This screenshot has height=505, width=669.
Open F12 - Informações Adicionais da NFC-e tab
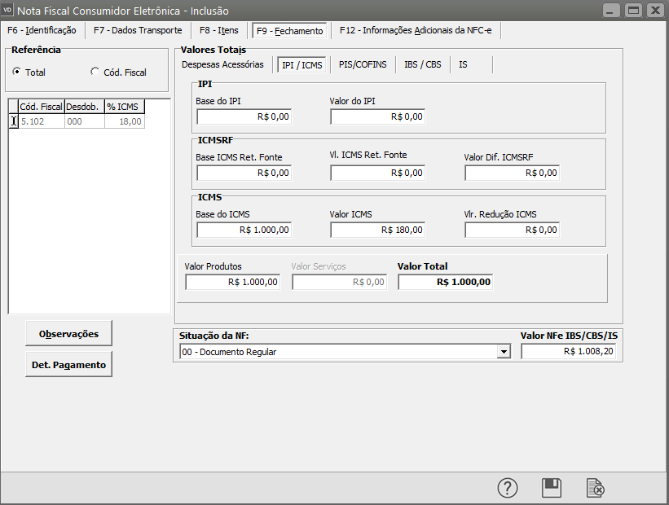coord(416,31)
